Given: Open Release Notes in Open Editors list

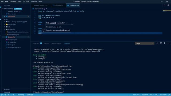Looking at the screenshot, I should [15, 11].
